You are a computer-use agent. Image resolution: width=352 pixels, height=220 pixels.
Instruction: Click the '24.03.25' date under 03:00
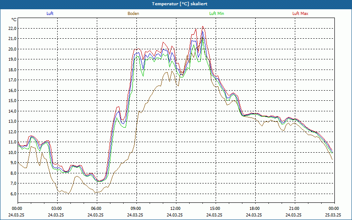[56, 215]
